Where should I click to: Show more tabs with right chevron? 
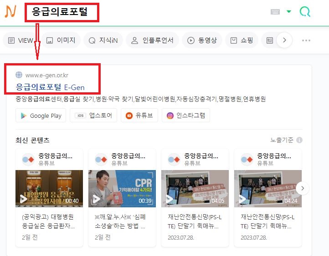pos(284,40)
